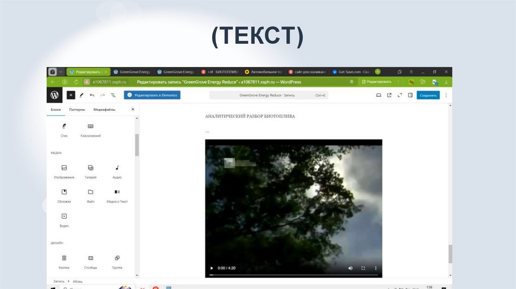Open the video player three-dot menu
Screen dimensions: 516x289
click(x=375, y=268)
